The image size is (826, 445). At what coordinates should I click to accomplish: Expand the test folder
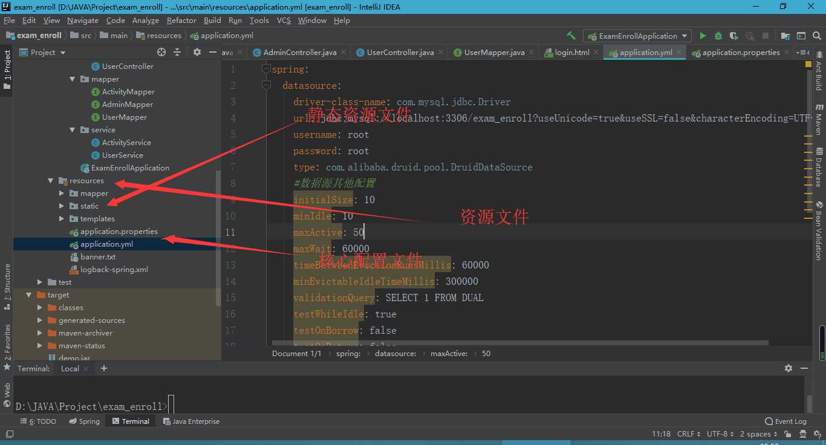[x=40, y=282]
